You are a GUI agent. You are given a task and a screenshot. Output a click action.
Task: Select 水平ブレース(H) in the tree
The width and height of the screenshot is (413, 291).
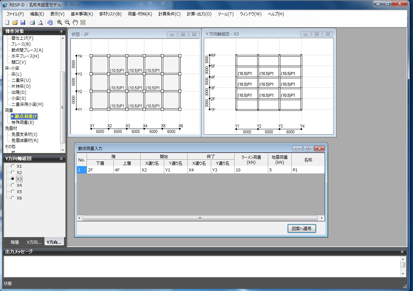point(25,56)
